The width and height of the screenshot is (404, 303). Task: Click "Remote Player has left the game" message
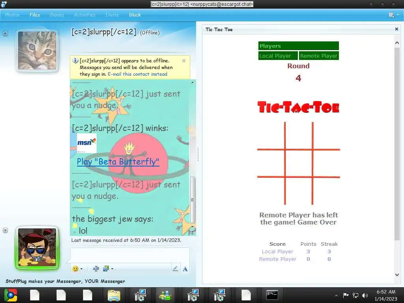coord(298,219)
